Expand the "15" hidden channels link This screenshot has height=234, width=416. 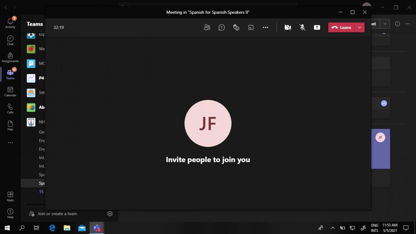tap(41, 192)
